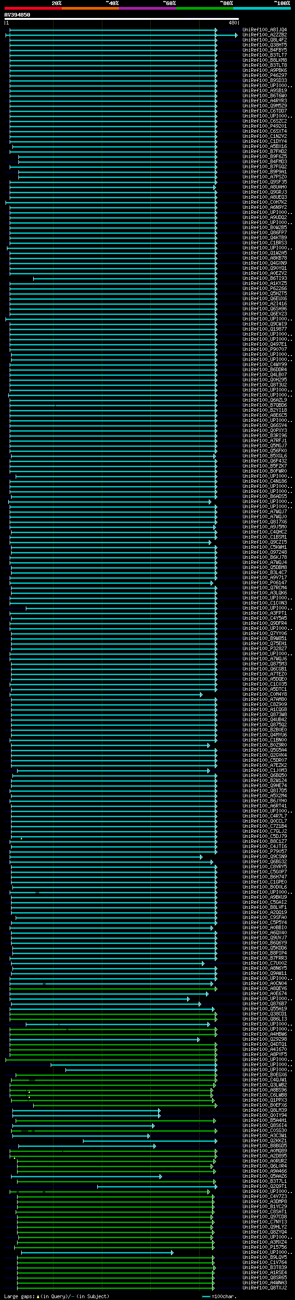
Task: Open hit UniRef100_A2ZZB2
Action: click(265, 35)
